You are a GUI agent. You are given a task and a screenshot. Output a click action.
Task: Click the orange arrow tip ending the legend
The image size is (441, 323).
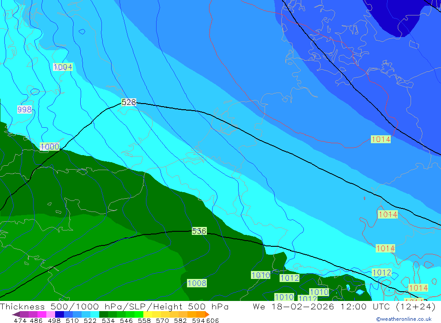207,314
